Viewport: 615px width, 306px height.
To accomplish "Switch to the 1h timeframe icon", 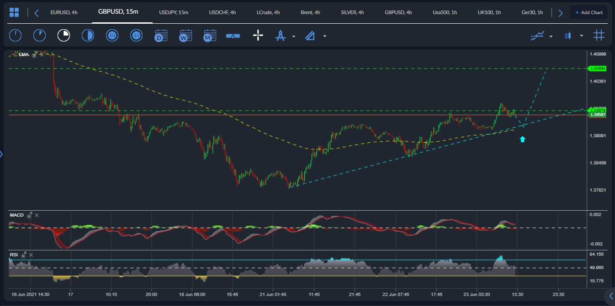I will pyautogui.click(x=112, y=35).
